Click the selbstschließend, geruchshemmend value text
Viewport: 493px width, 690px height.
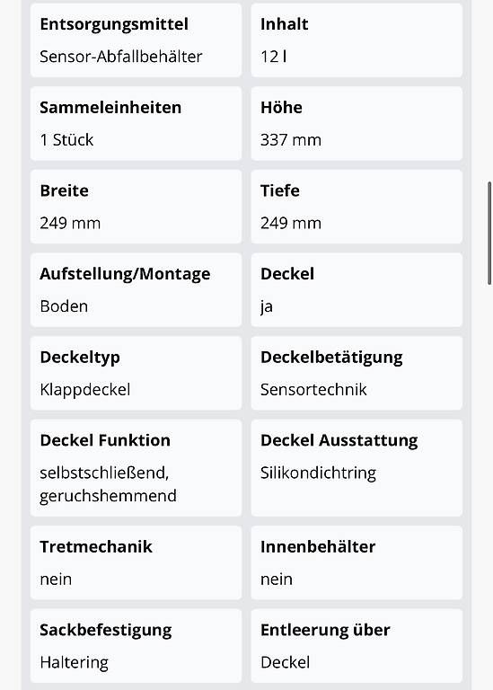tap(108, 484)
